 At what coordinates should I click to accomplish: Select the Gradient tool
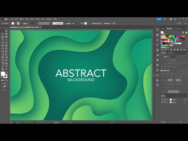[6, 58]
